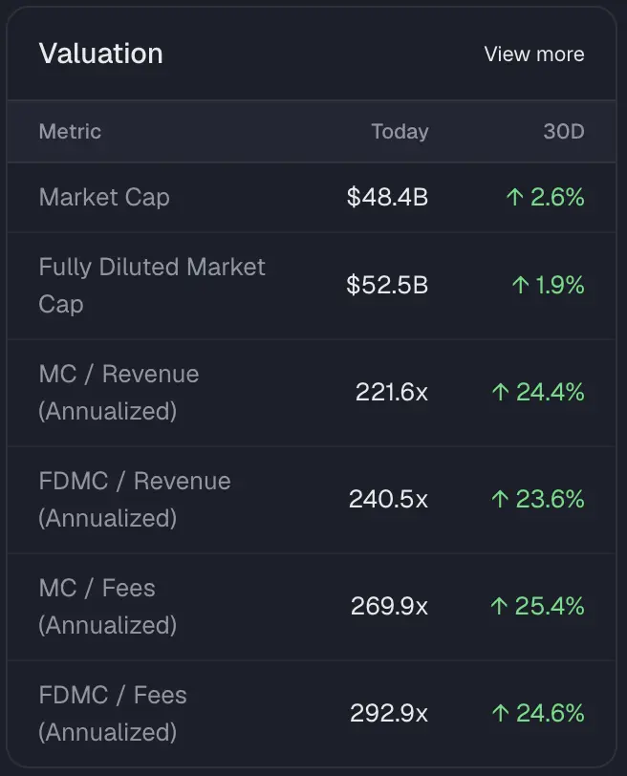Click the $48.4B Market Cap value
Image resolution: width=627 pixels, height=776 pixels.
click(x=387, y=198)
